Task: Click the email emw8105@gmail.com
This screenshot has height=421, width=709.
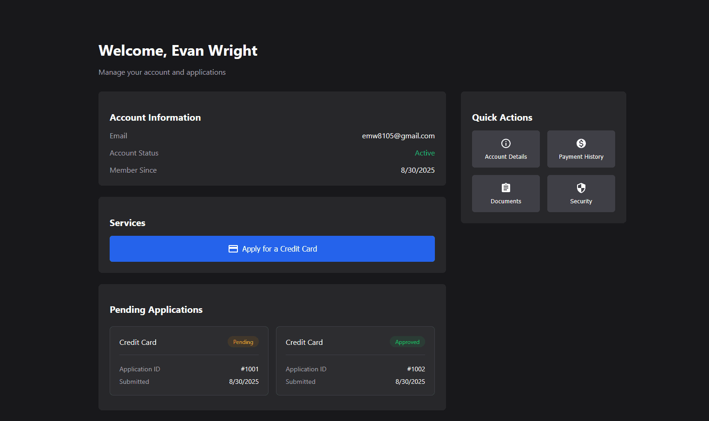Action: 398,136
